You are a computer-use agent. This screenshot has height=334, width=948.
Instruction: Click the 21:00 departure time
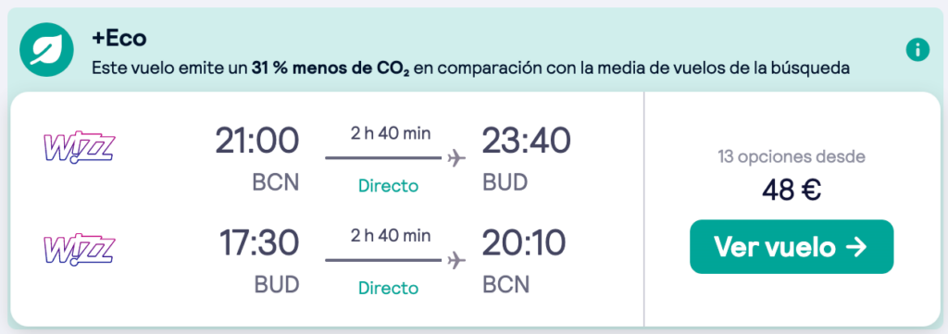click(257, 142)
